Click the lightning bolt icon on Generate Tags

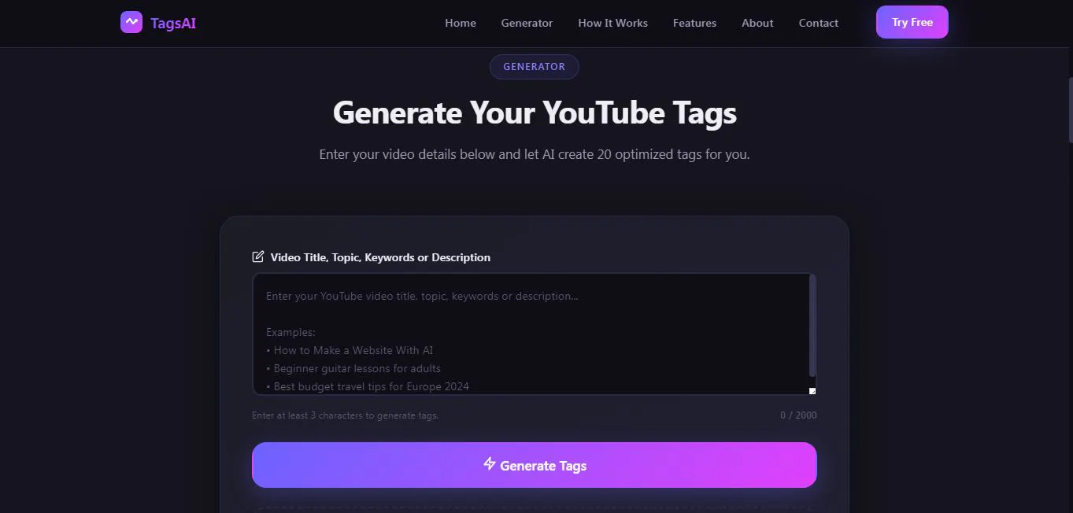pyautogui.click(x=490, y=464)
